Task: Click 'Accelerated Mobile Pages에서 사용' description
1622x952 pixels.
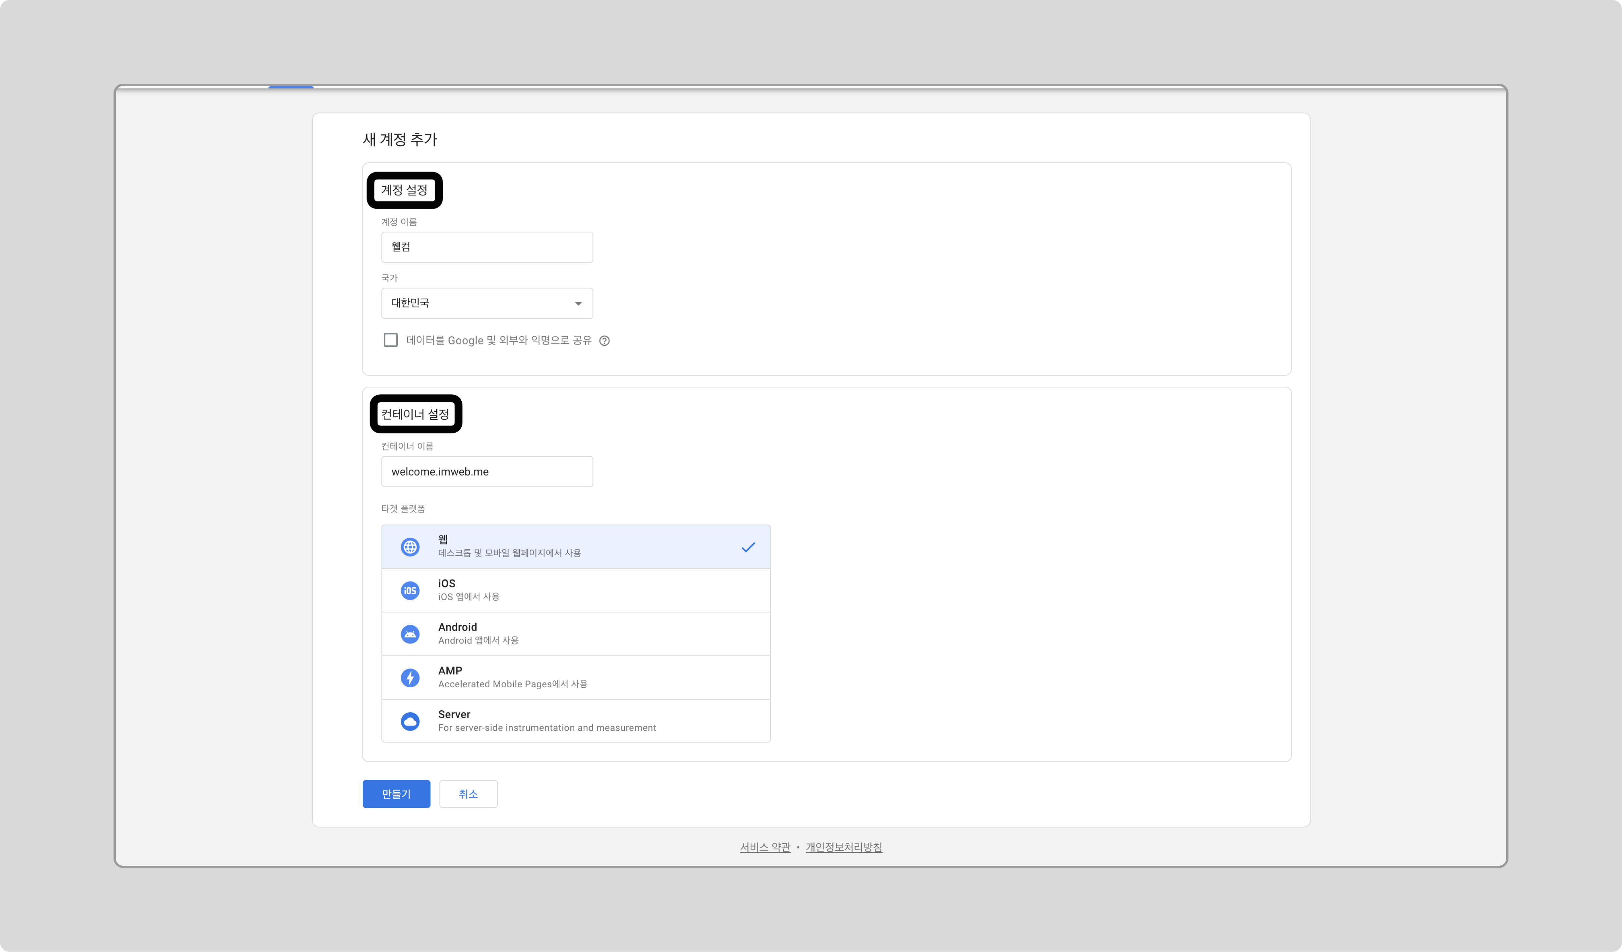Action: coord(513,684)
